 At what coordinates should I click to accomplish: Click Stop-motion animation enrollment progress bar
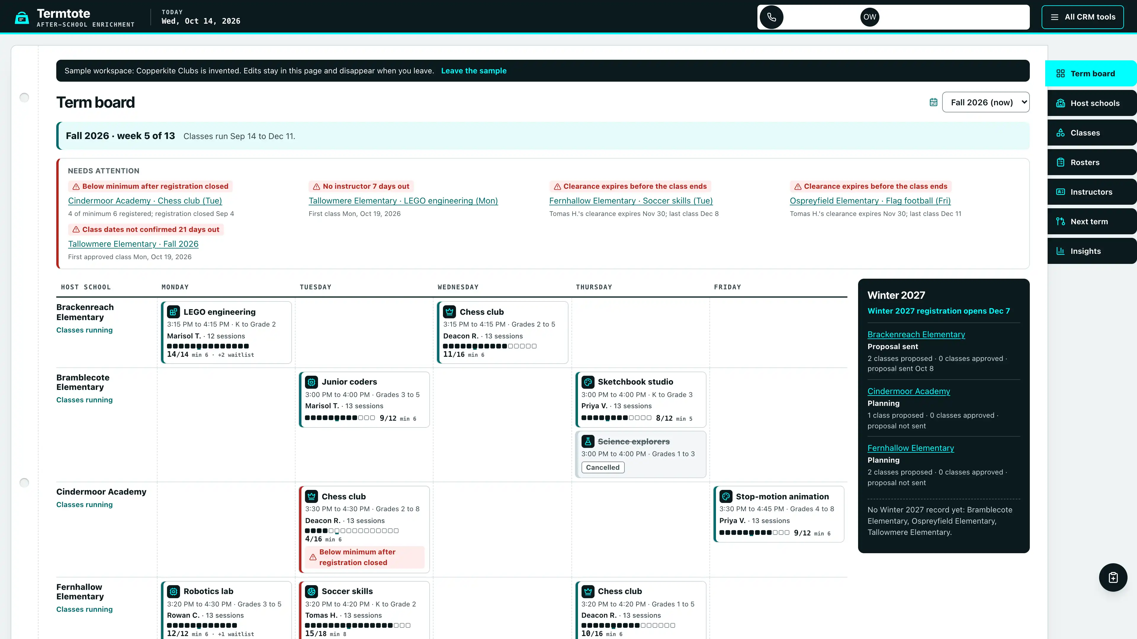[754, 533]
